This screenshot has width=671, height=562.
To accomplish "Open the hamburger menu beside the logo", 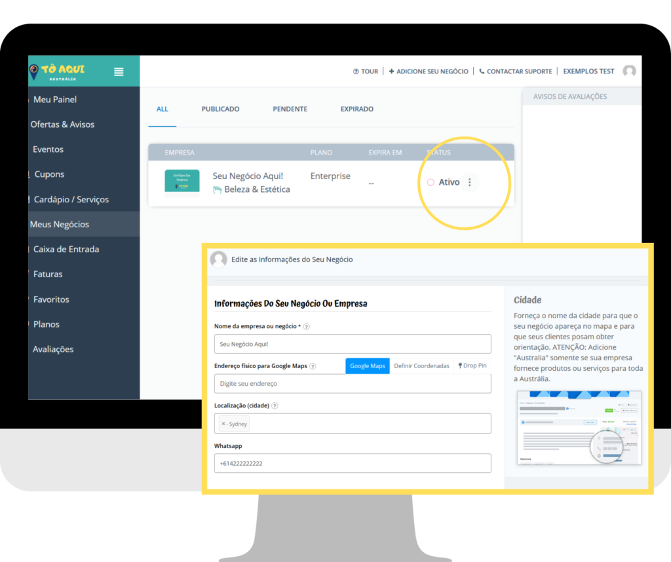I will [119, 72].
